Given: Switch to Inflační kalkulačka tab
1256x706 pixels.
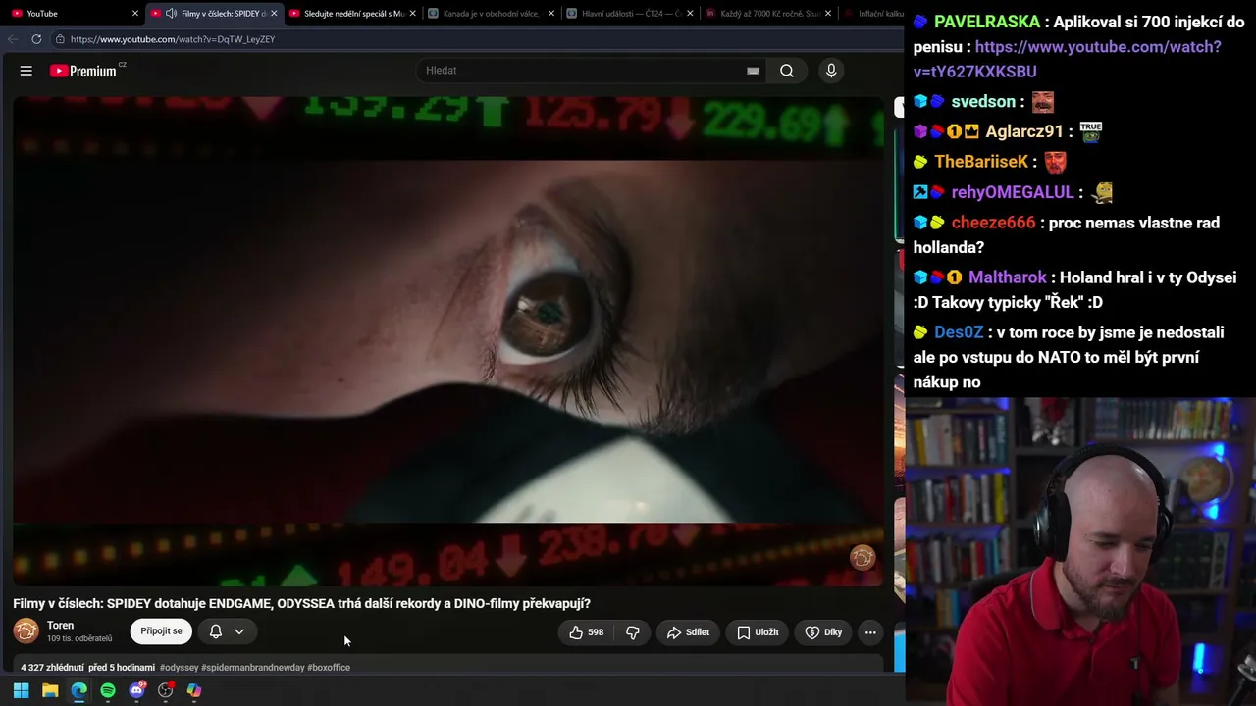Looking at the screenshot, I should click(x=873, y=14).
